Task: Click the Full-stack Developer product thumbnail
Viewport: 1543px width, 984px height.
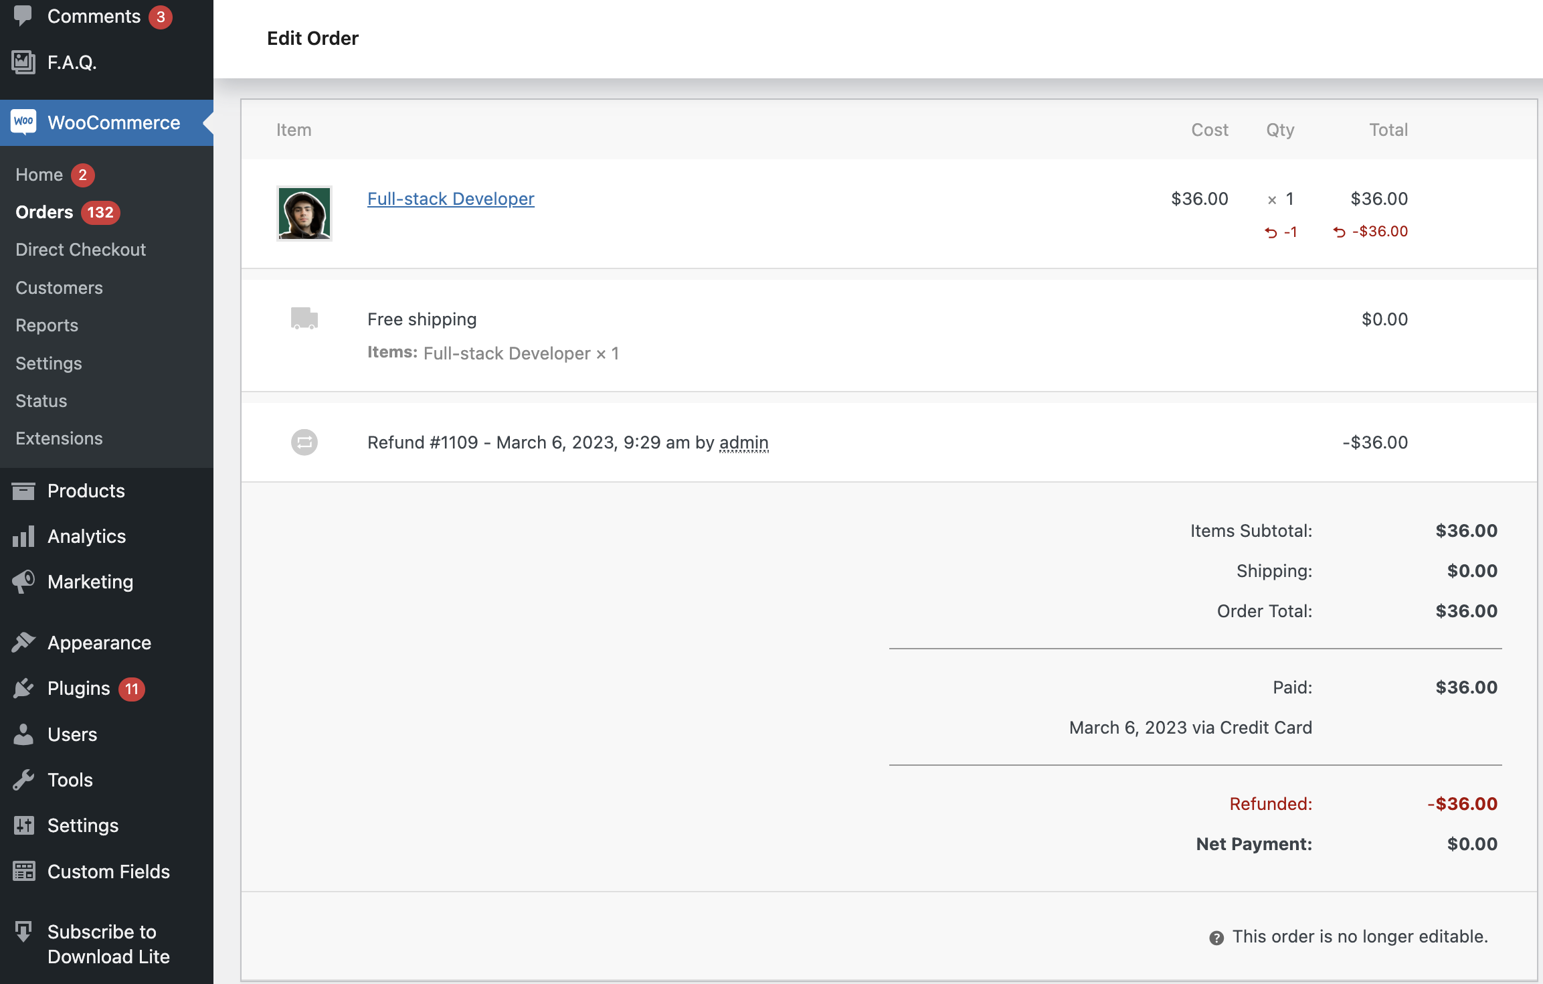Action: [304, 214]
